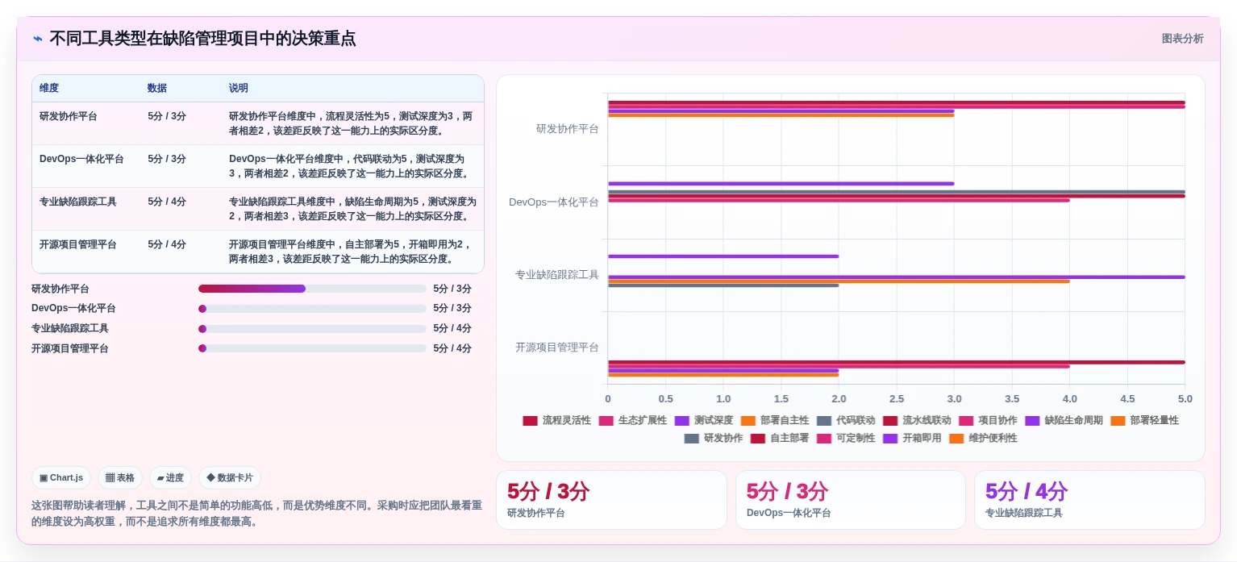This screenshot has width=1237, height=562.
Task: Toggle the 流程灵活性 legend series
Action: click(x=557, y=421)
